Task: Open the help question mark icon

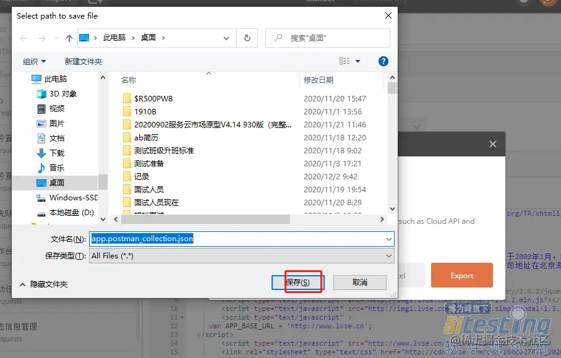Action: click(x=383, y=61)
